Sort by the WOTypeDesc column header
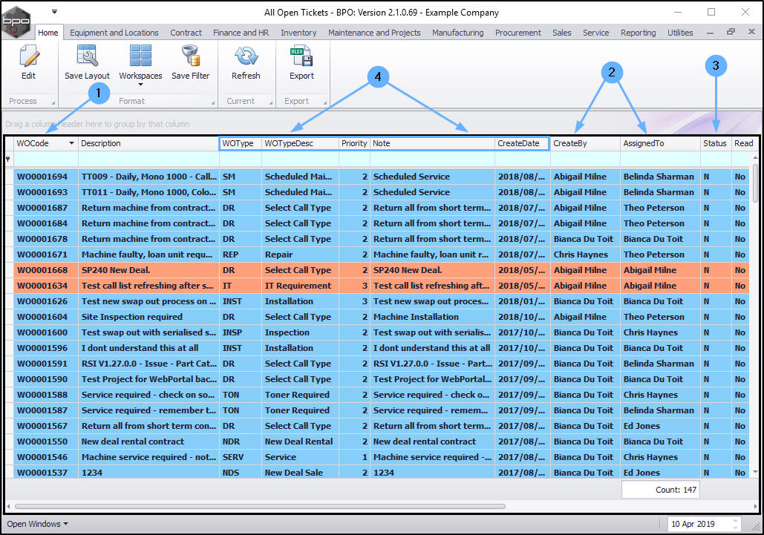The height and width of the screenshot is (535, 764). (300, 143)
